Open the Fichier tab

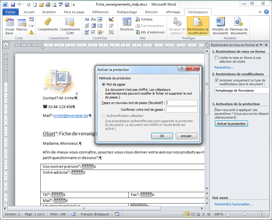11,12
